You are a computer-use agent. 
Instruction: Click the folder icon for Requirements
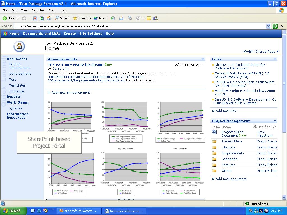tap(214, 153)
